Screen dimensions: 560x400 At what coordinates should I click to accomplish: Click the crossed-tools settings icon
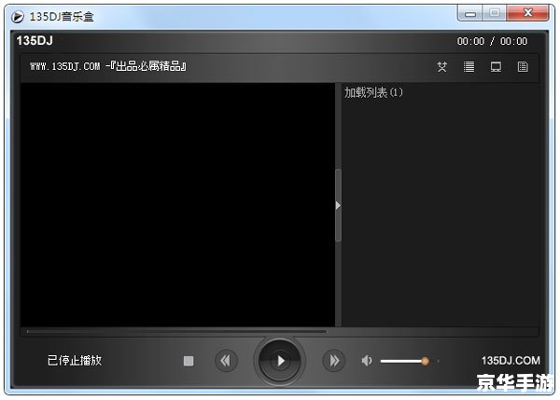tap(442, 67)
